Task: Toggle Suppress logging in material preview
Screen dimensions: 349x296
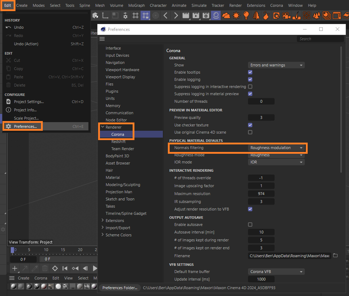Action: 250,94
